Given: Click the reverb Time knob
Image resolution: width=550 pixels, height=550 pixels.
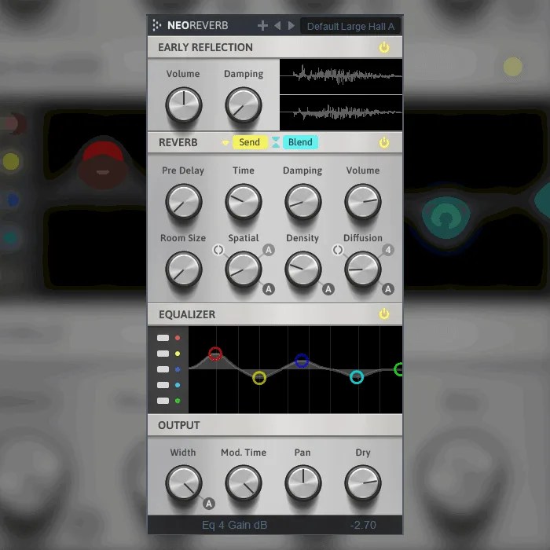Looking at the screenshot, I should pyautogui.click(x=243, y=201).
